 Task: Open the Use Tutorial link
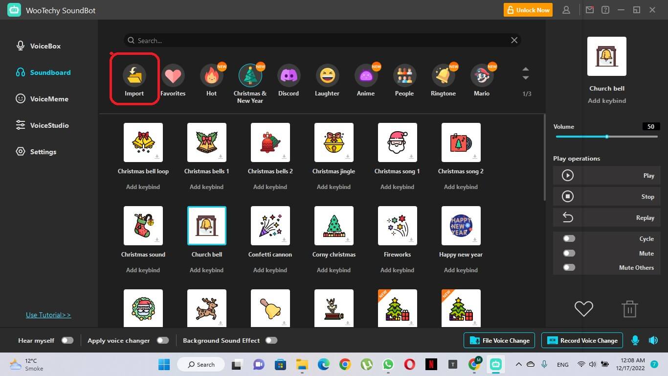click(x=48, y=315)
